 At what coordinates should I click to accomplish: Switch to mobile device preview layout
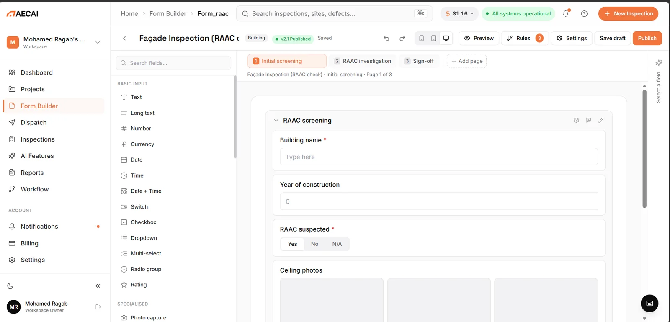pyautogui.click(x=421, y=38)
